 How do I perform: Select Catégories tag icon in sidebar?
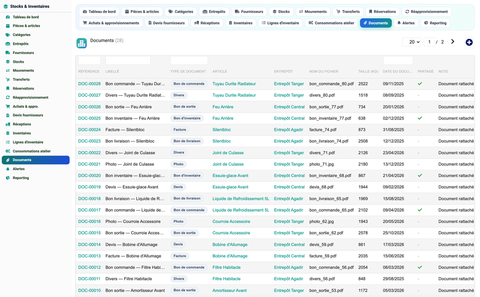point(8,35)
